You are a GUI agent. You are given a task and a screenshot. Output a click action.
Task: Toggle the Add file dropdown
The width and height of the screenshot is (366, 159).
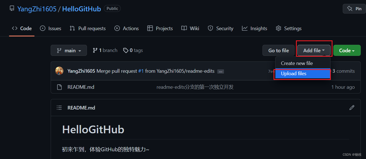[314, 50]
